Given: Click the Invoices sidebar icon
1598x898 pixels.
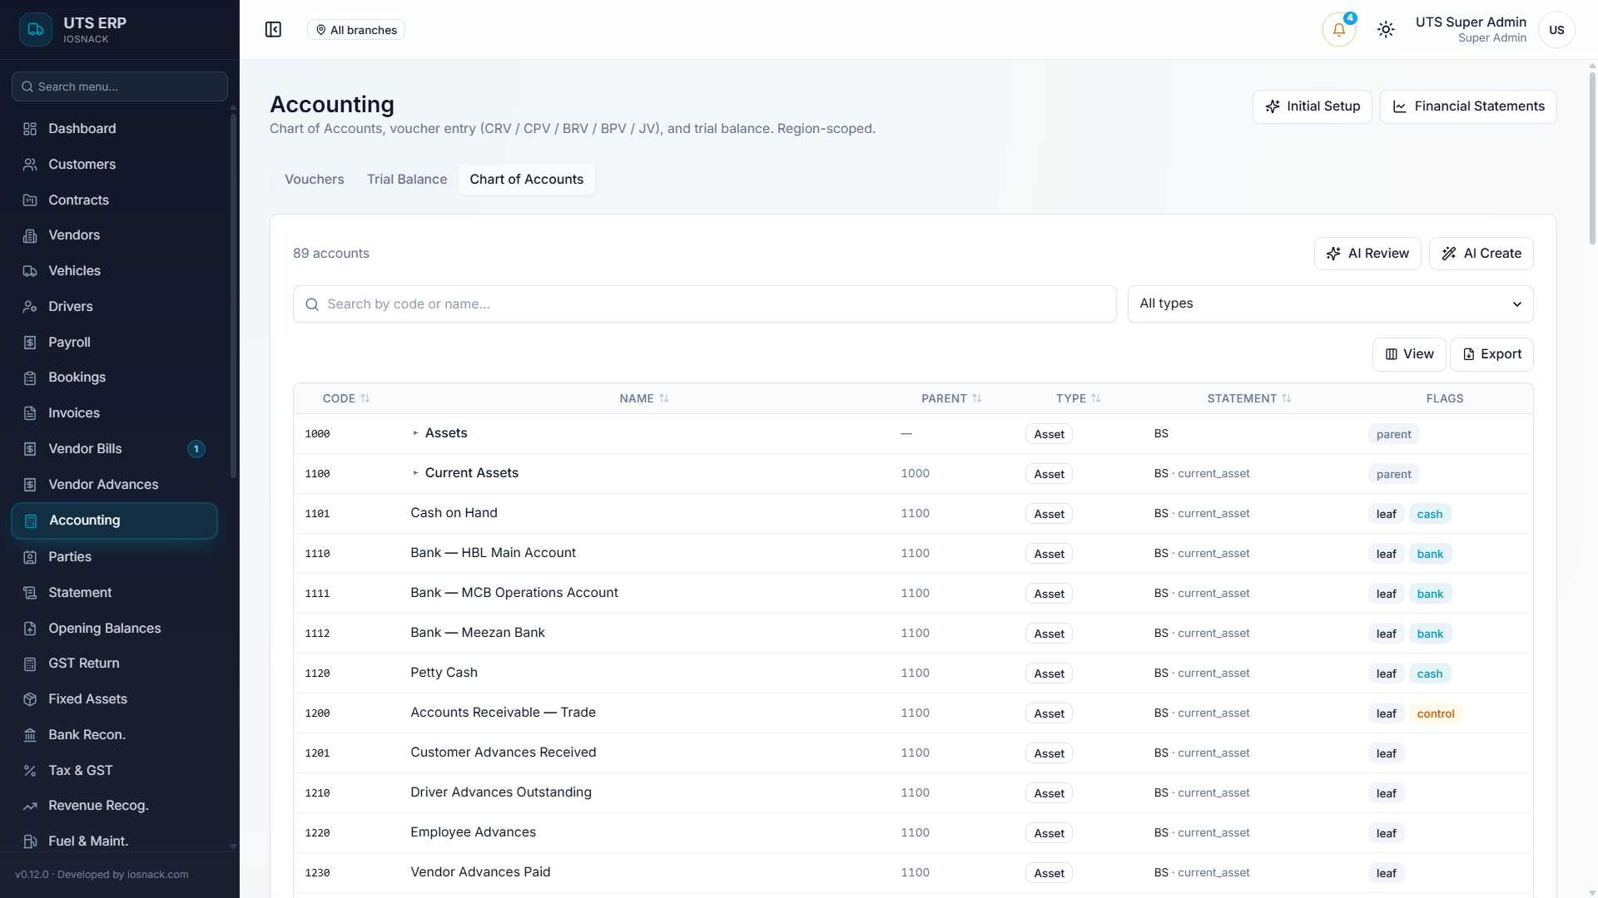Looking at the screenshot, I should [x=30, y=413].
